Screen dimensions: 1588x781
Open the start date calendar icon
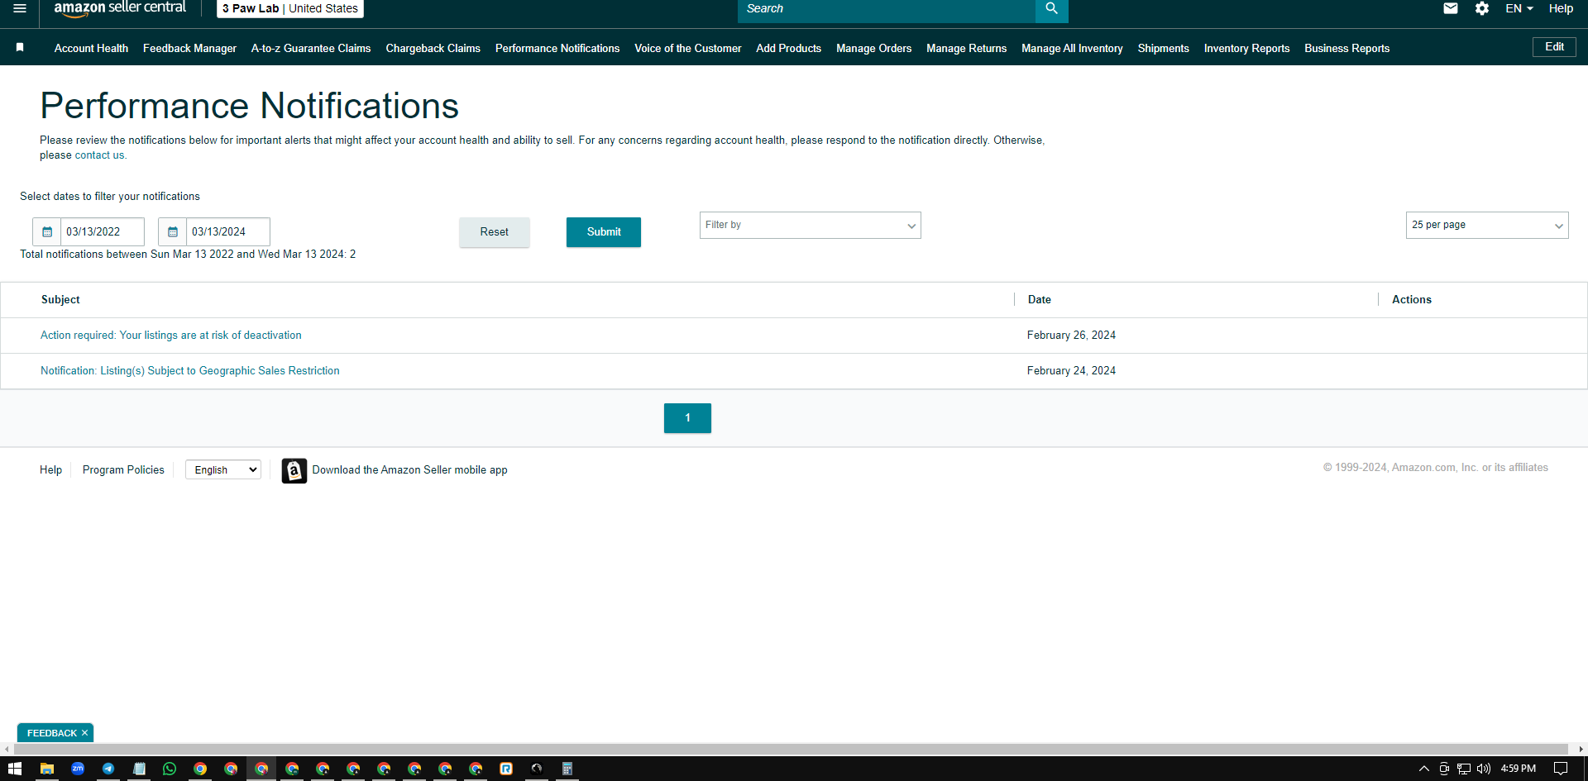[x=47, y=232]
